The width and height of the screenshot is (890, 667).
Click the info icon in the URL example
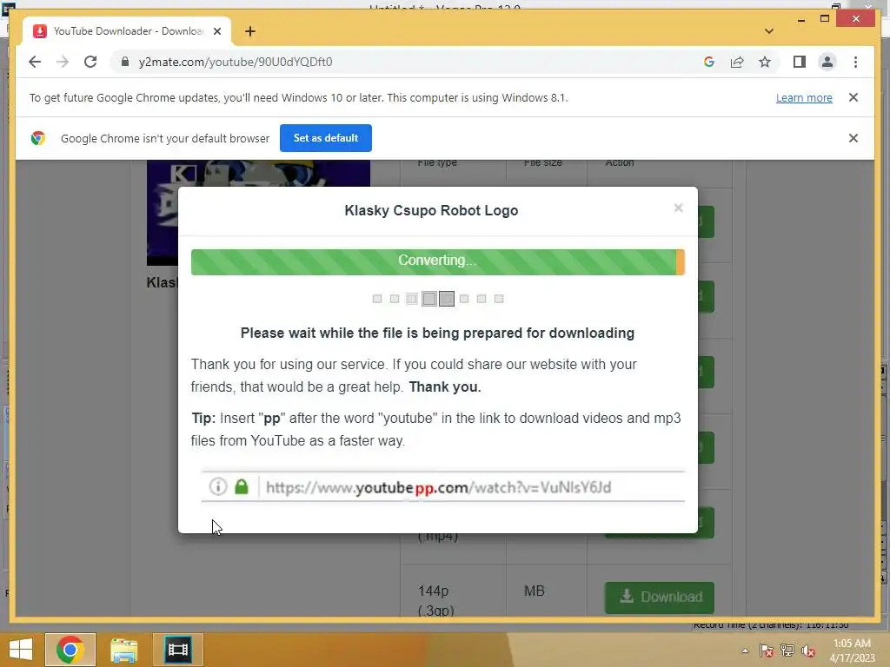(x=218, y=486)
